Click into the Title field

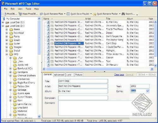pos(83,81)
